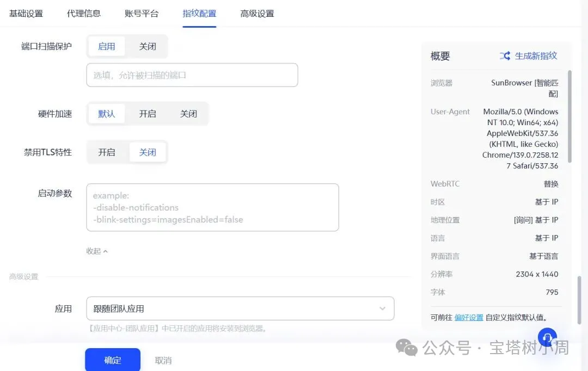Enable 端口扫描保护 with 启用 option
This screenshot has height=371, width=588.
point(107,47)
